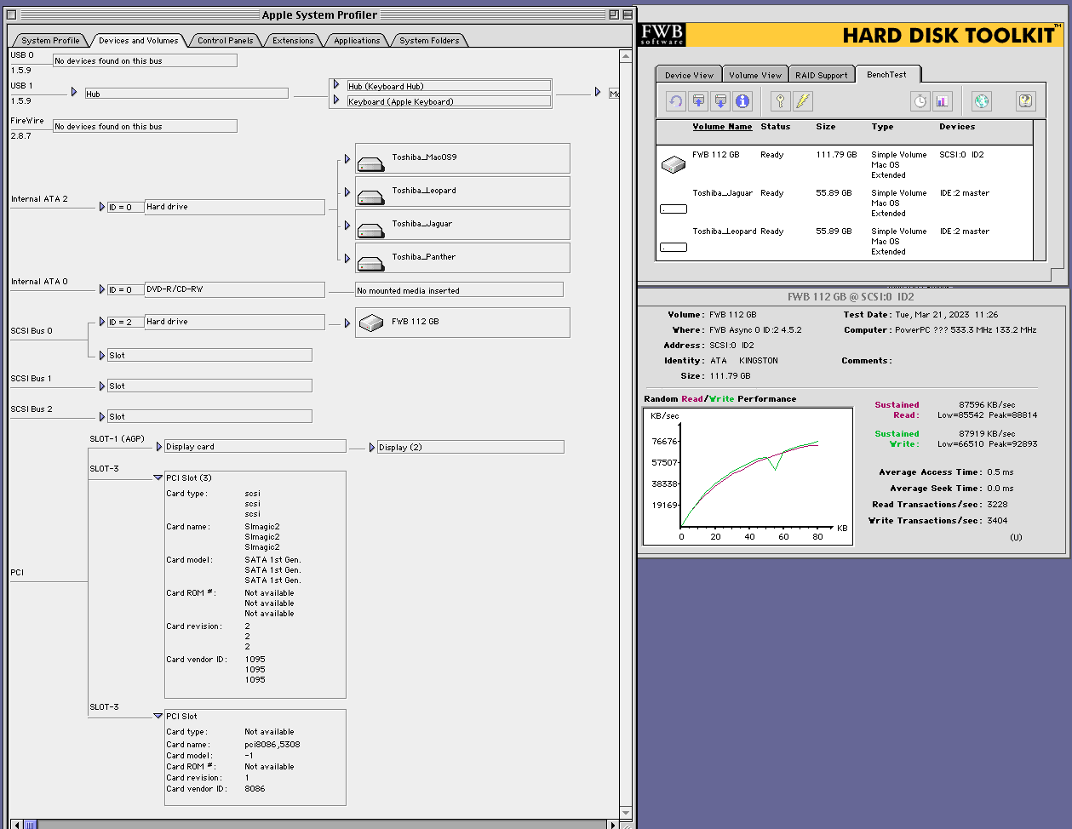
Task: Collapse the PCI Slot (3) details
Action: click(x=158, y=477)
